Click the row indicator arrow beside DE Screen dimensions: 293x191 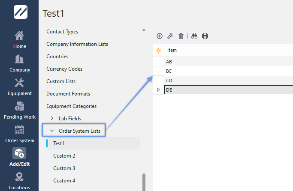coord(159,90)
